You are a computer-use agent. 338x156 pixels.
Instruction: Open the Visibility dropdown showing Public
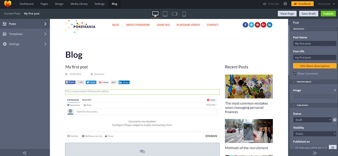[315, 134]
